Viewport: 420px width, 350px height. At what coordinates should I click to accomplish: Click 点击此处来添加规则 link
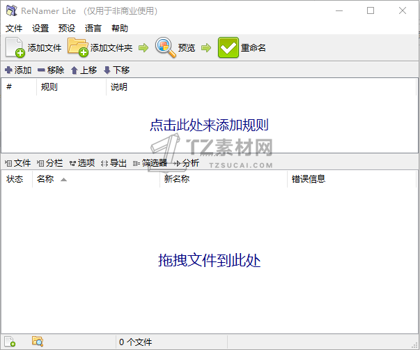click(209, 125)
